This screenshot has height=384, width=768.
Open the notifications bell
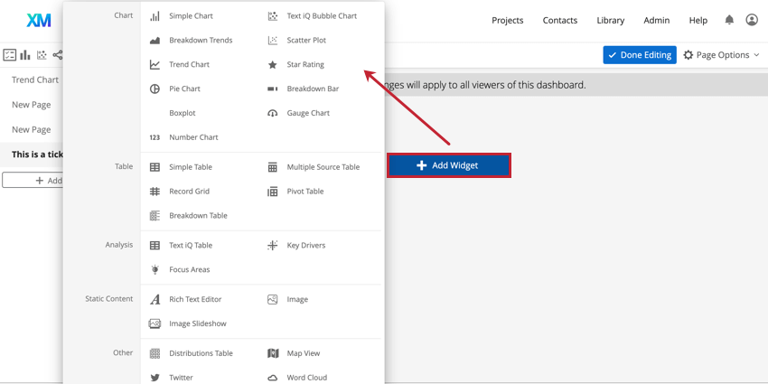tap(729, 20)
